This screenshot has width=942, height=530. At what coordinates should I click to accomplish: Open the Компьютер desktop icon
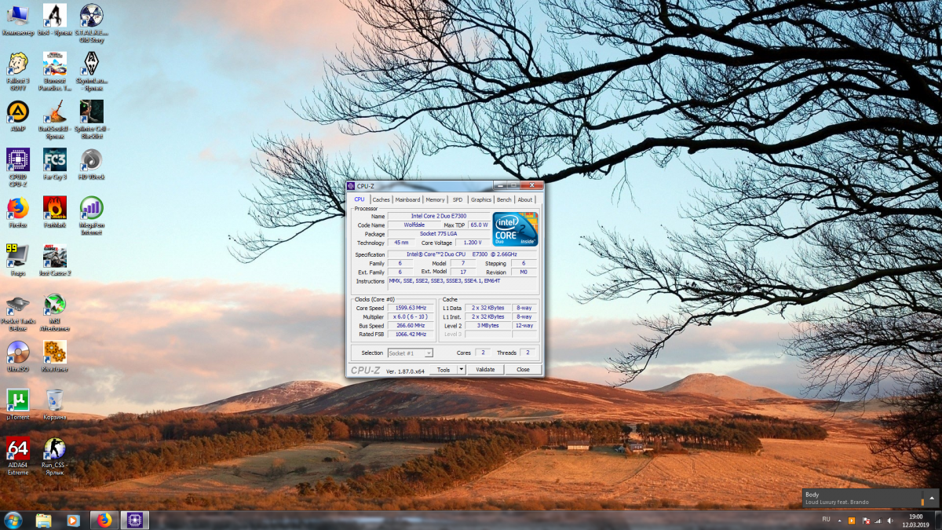[x=18, y=21]
